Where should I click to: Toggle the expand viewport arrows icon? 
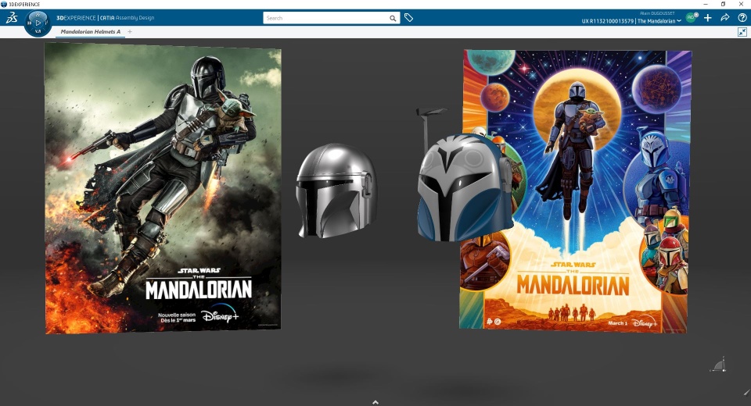(742, 32)
